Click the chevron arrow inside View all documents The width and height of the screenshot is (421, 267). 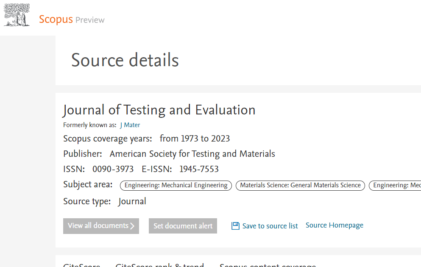pyautogui.click(x=132, y=226)
